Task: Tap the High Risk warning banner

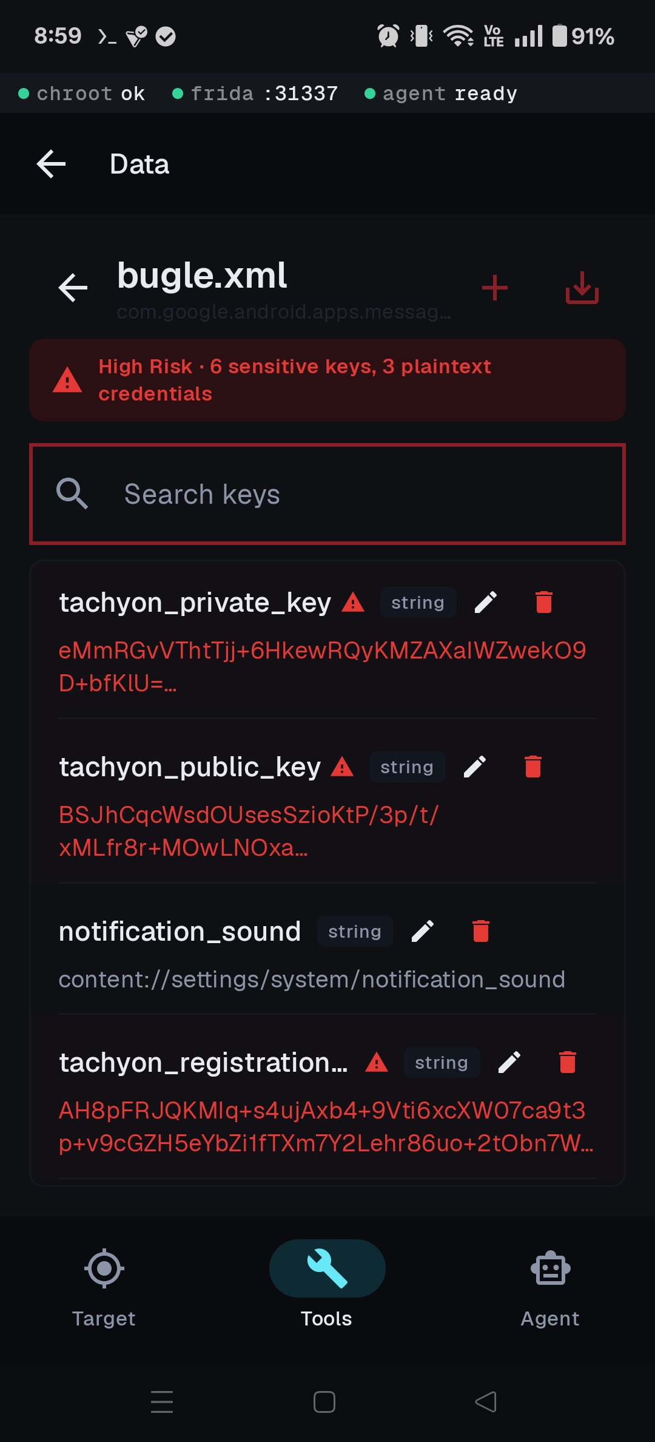Action: 327,379
